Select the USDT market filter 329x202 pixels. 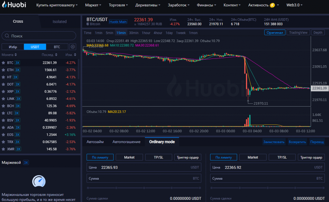[x=35, y=47]
